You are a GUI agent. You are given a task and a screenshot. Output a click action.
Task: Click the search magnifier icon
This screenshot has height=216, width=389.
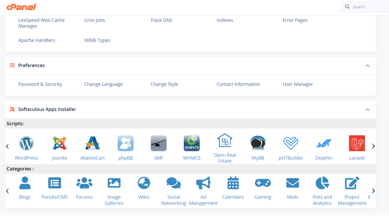(347, 7)
